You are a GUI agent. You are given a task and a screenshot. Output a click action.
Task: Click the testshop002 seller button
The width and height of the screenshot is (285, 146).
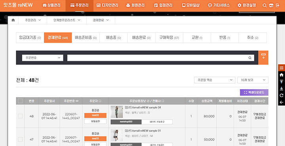(x=126, y=122)
